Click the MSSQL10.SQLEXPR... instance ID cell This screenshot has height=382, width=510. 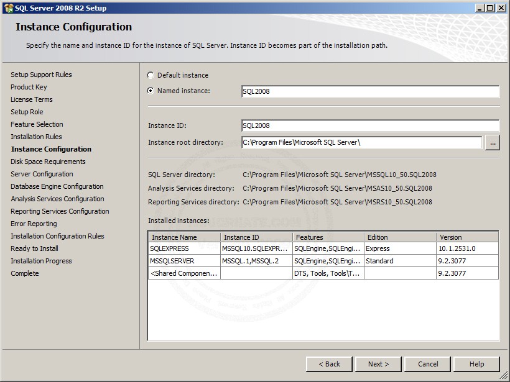257,248
